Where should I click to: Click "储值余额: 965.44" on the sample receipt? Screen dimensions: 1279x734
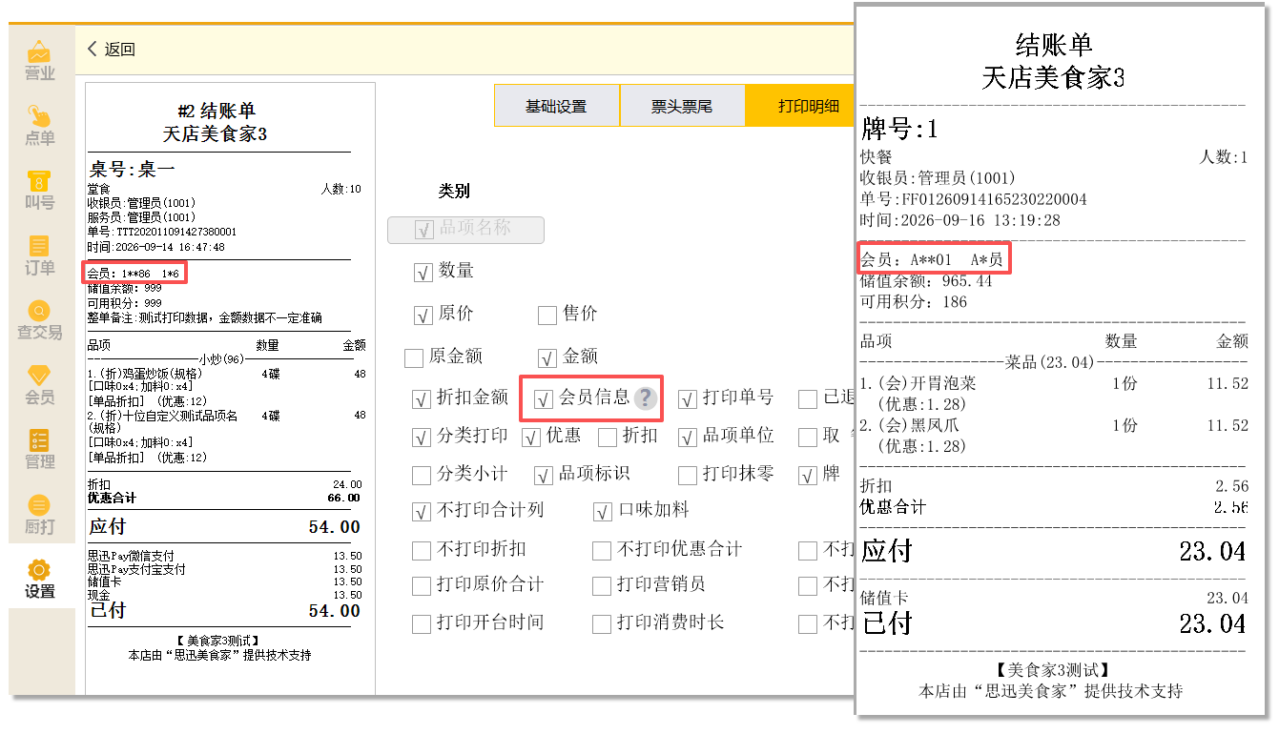(x=926, y=281)
